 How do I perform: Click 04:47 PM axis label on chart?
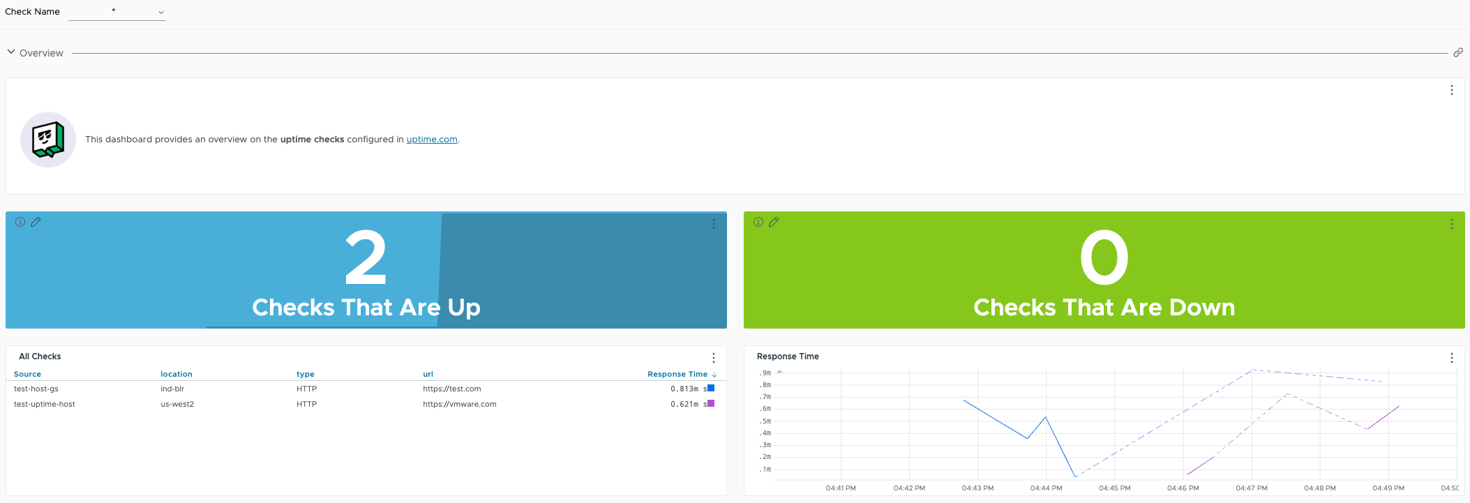[1252, 488]
